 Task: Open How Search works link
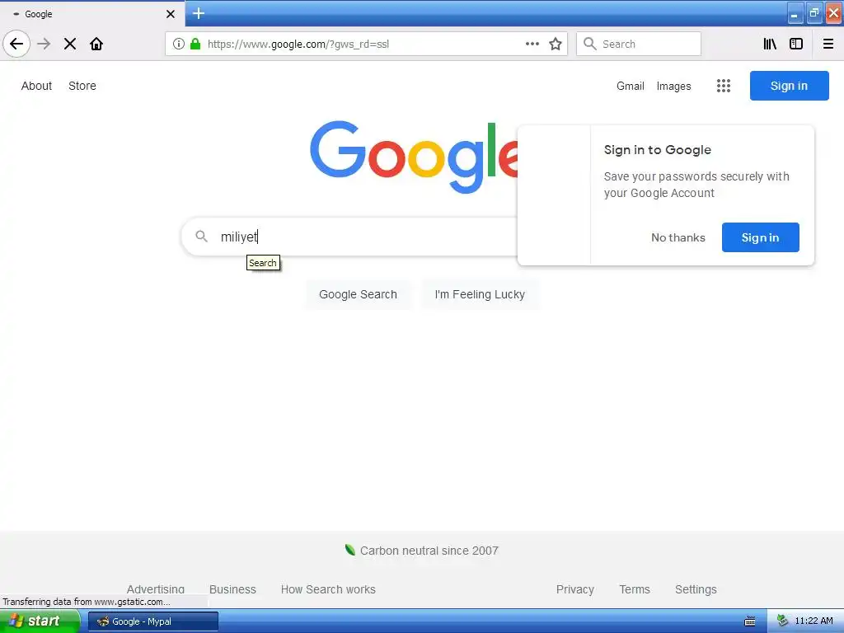click(328, 589)
